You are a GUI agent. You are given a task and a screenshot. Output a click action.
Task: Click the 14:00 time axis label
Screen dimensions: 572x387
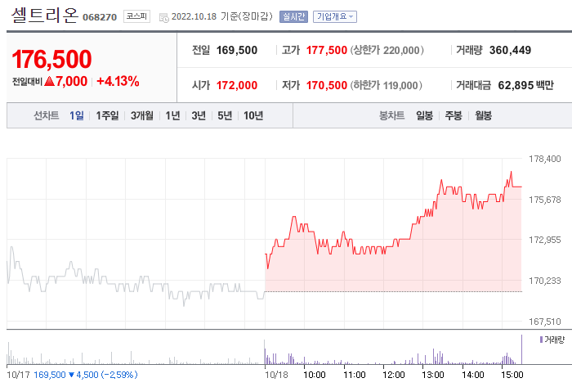click(x=473, y=375)
